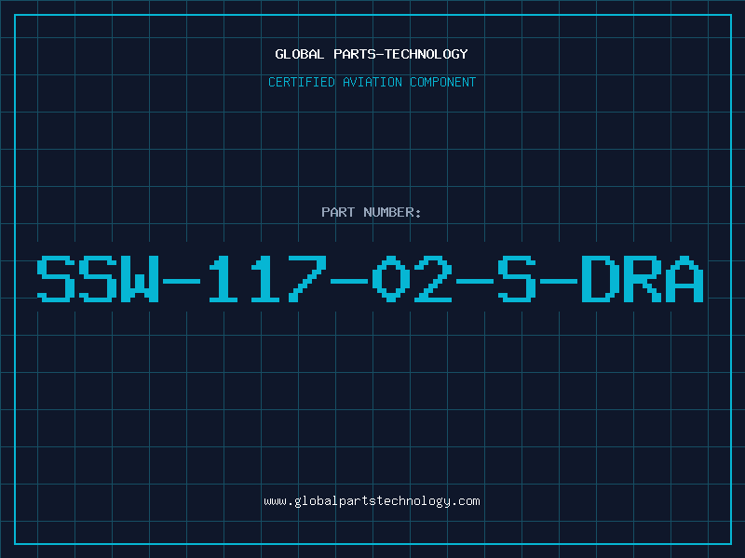Click the www.globalpartstechnology.com website link

coord(372,501)
